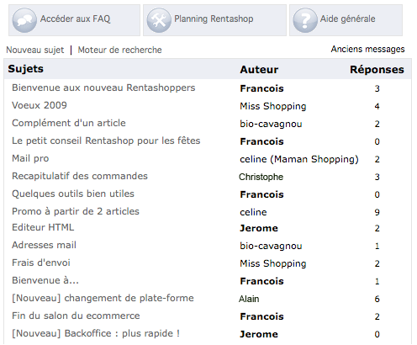Click author Francois on Bienvenue à... row
The image size is (417, 345).
[261, 281]
